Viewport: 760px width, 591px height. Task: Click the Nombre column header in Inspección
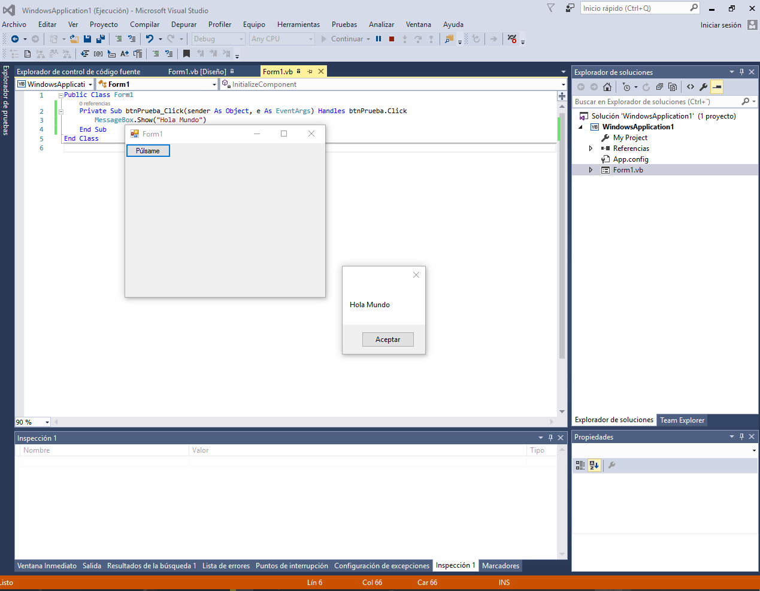(105, 450)
